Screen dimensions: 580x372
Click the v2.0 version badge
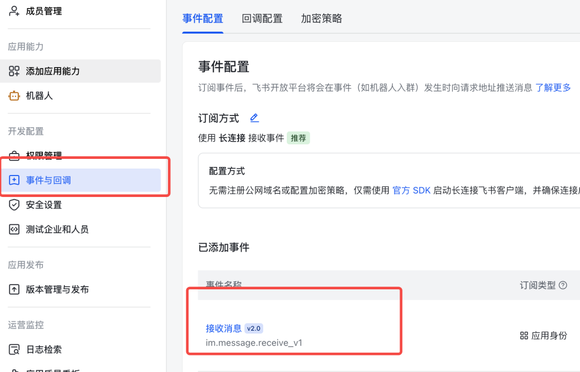tap(254, 328)
